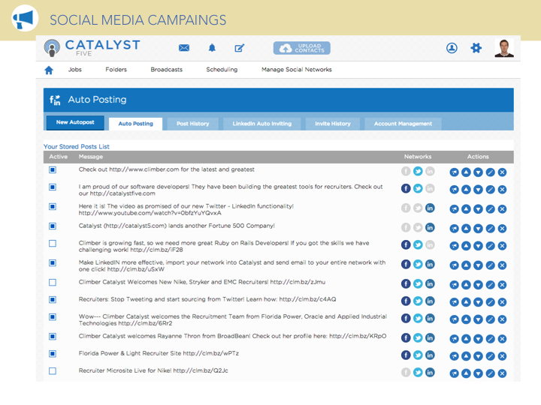Enable LinkedIn for 'proud of our software developers' post
The image size is (541, 405).
(430, 188)
